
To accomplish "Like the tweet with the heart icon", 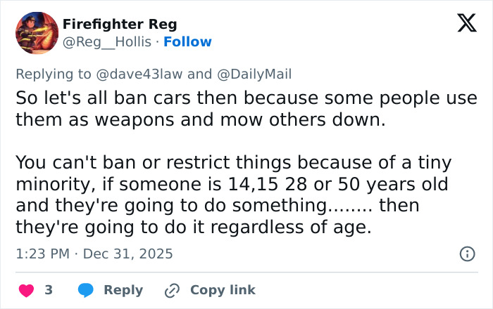I will click(25, 290).
